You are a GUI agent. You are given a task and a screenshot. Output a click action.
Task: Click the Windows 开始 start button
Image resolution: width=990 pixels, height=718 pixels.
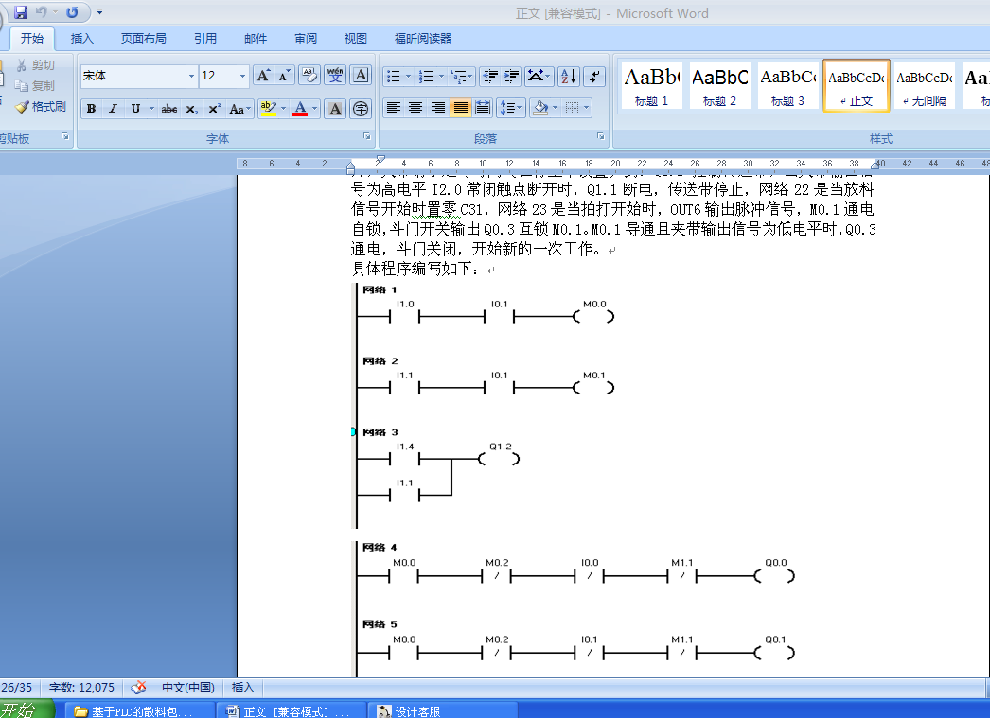coord(26,709)
